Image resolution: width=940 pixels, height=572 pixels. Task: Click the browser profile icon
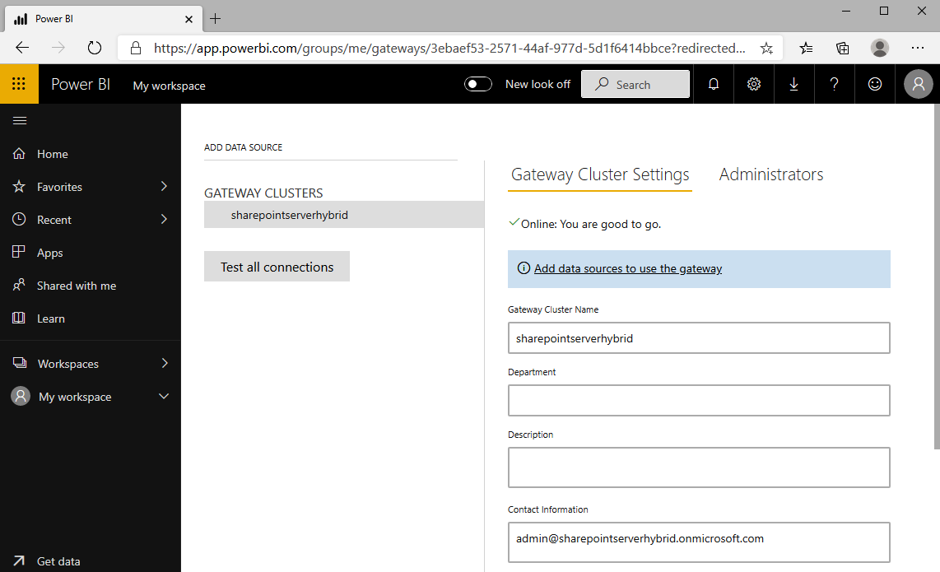879,48
